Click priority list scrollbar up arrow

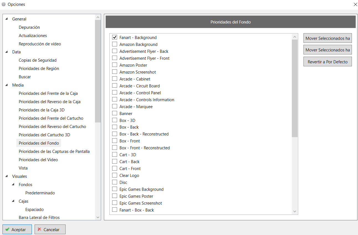[x=295, y=37]
